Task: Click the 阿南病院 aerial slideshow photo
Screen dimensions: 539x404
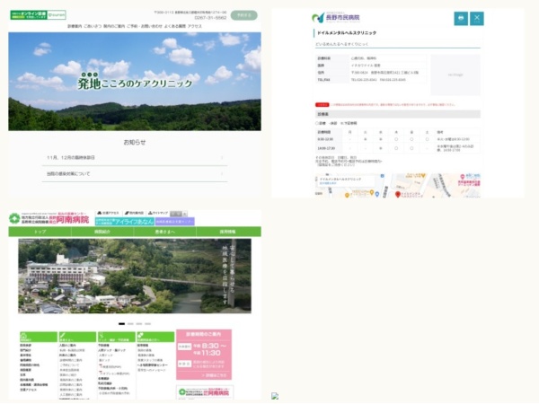Action: point(135,277)
